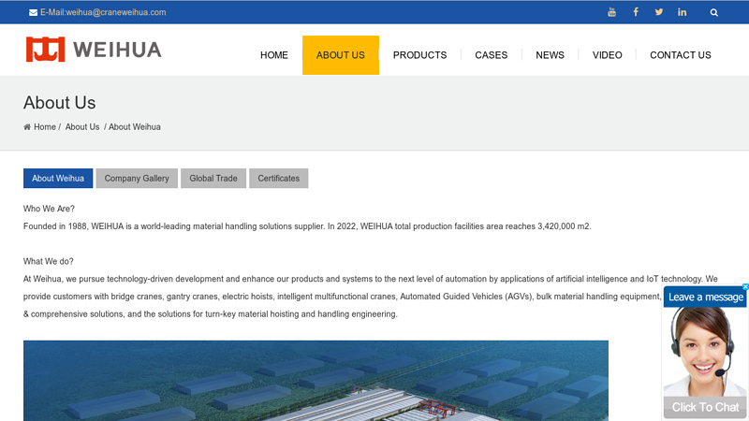This screenshot has width=749, height=421.
Task: Click the 'Who We Are?' text
Action: click(49, 209)
